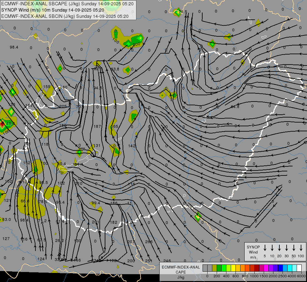Click the map value 246

(x=167, y=261)
